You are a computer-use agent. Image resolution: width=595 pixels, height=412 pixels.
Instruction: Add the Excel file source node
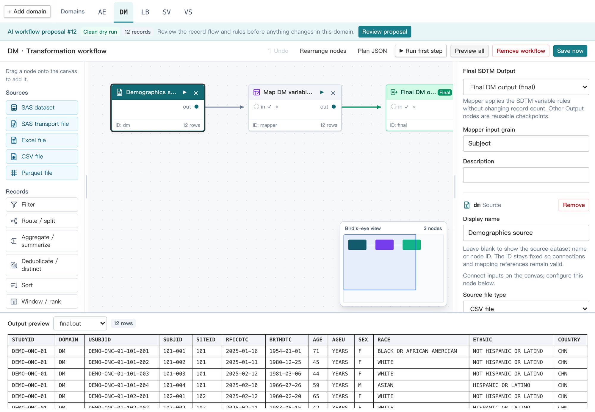click(42, 140)
